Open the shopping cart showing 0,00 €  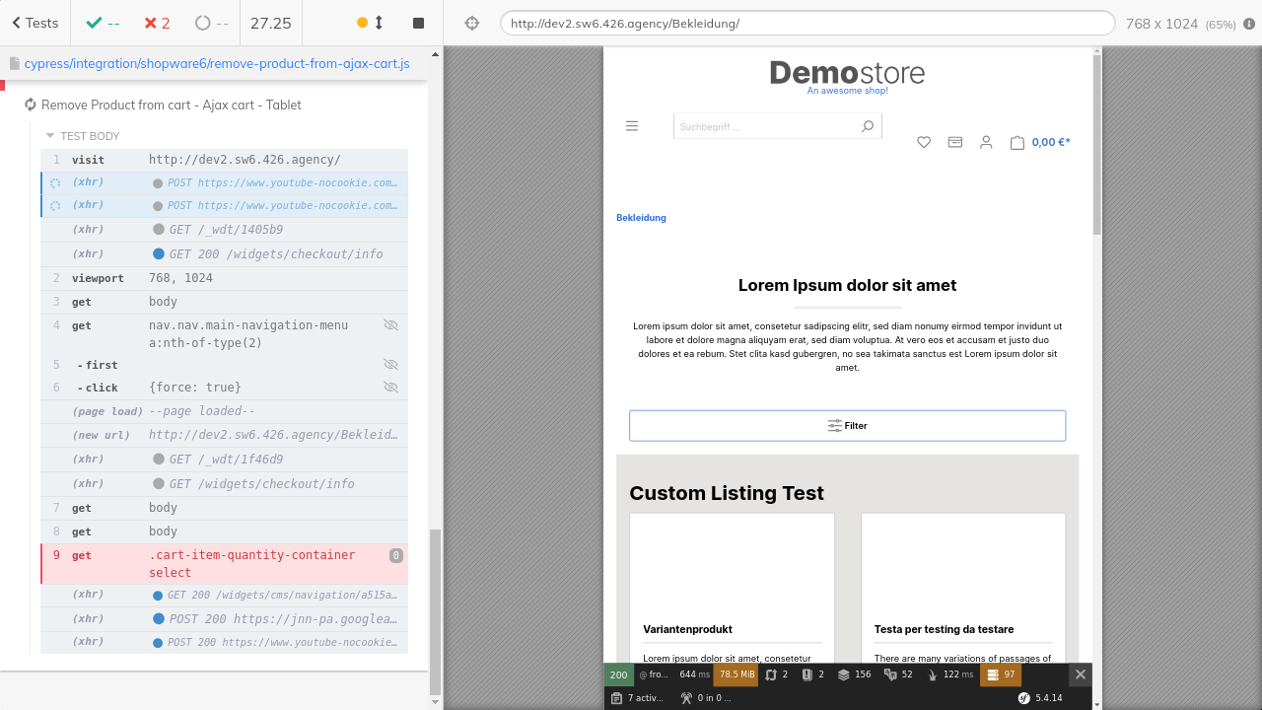(1040, 142)
